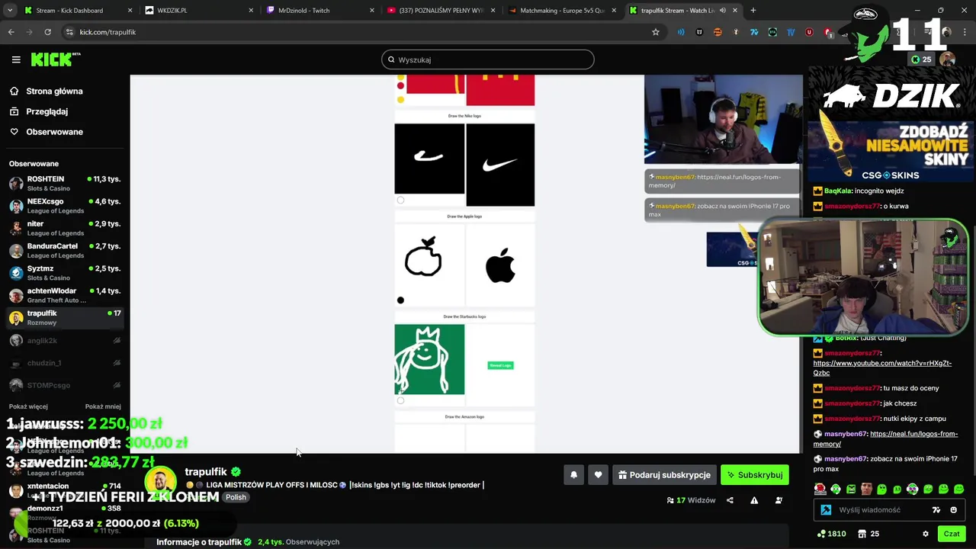Report the stream with warning icon
Viewport: 976px width, 549px height.
tap(754, 500)
